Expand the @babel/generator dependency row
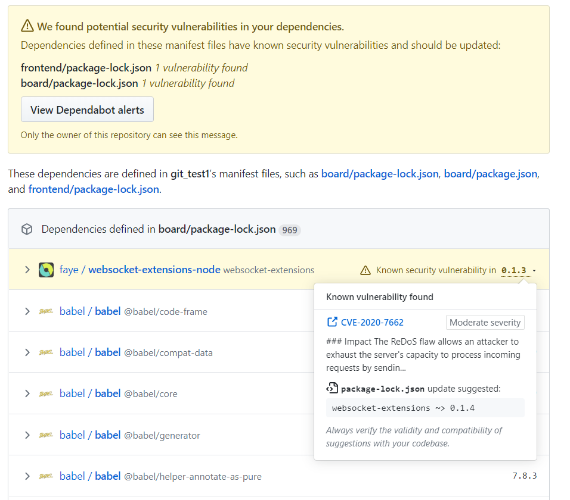570x500 pixels. coord(27,435)
